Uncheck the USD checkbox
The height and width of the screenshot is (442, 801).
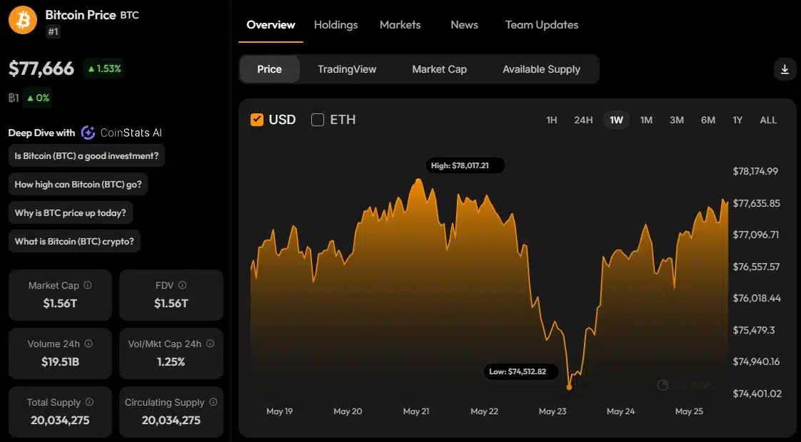(x=257, y=120)
